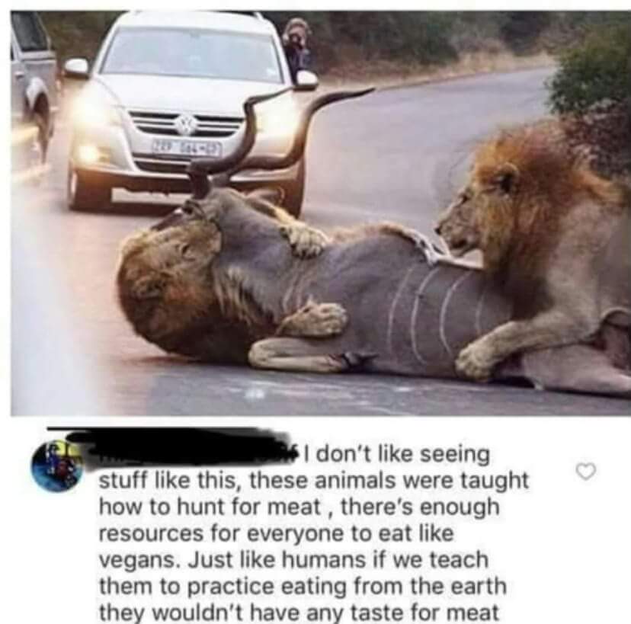The width and height of the screenshot is (631, 624).
Task: Tap the lion's paw resting on the kudu's neck
Action: (x=306, y=240)
